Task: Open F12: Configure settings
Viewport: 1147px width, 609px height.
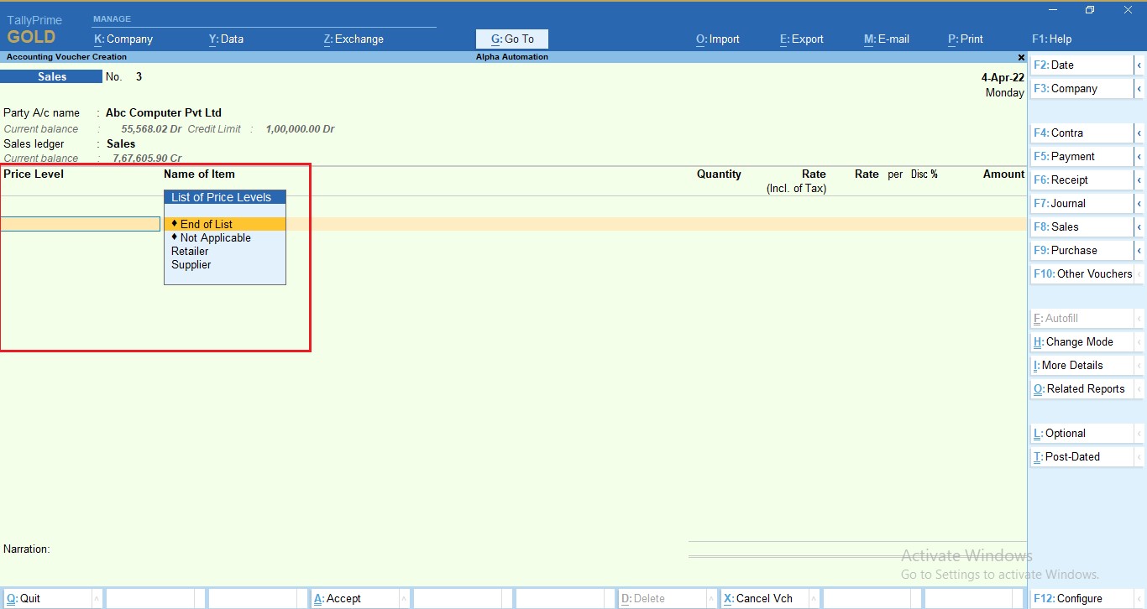Action: click(1070, 598)
